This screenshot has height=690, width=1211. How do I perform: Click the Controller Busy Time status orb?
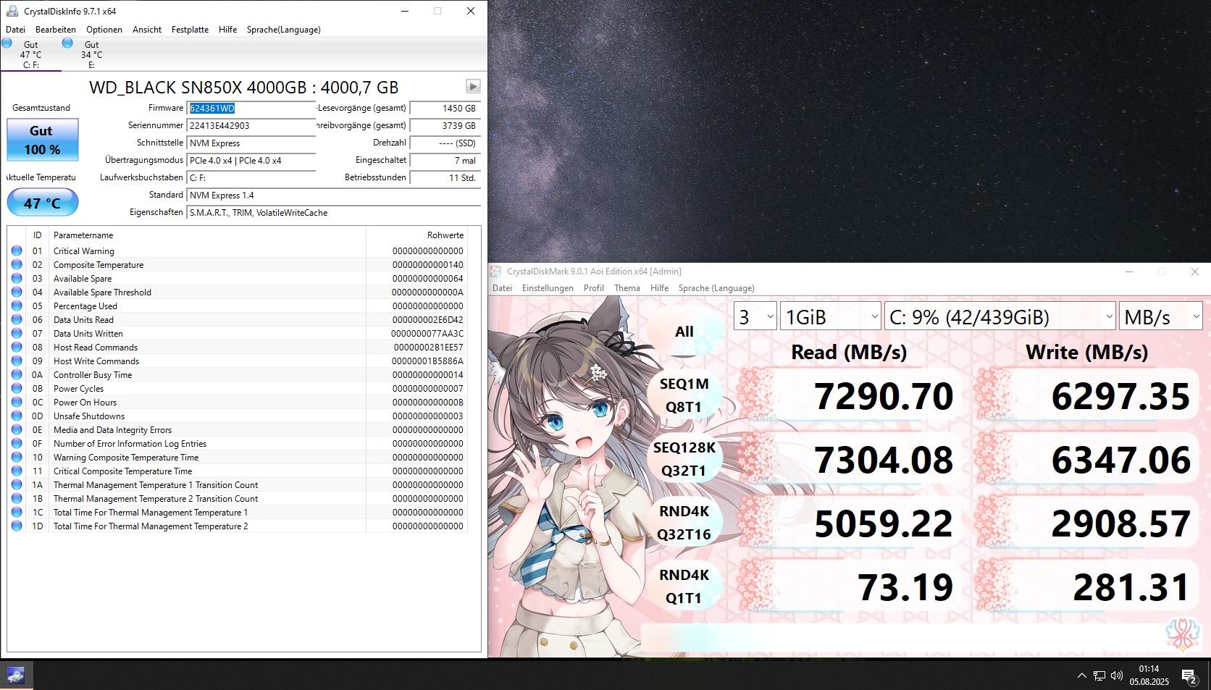click(x=17, y=374)
